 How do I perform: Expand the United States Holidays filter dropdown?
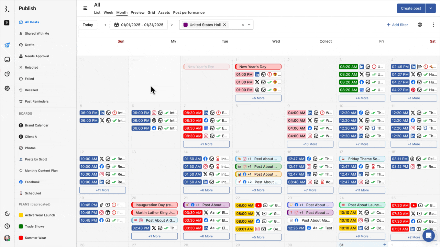click(249, 25)
